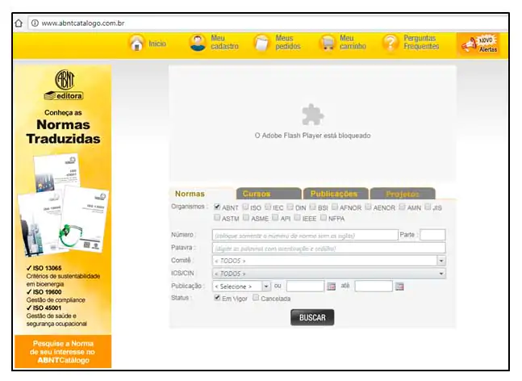
Task: Check the API organism checkbox
Action: pos(275,217)
